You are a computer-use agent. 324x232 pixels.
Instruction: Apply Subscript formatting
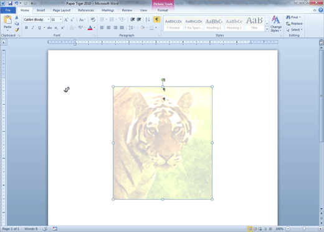(56, 27)
